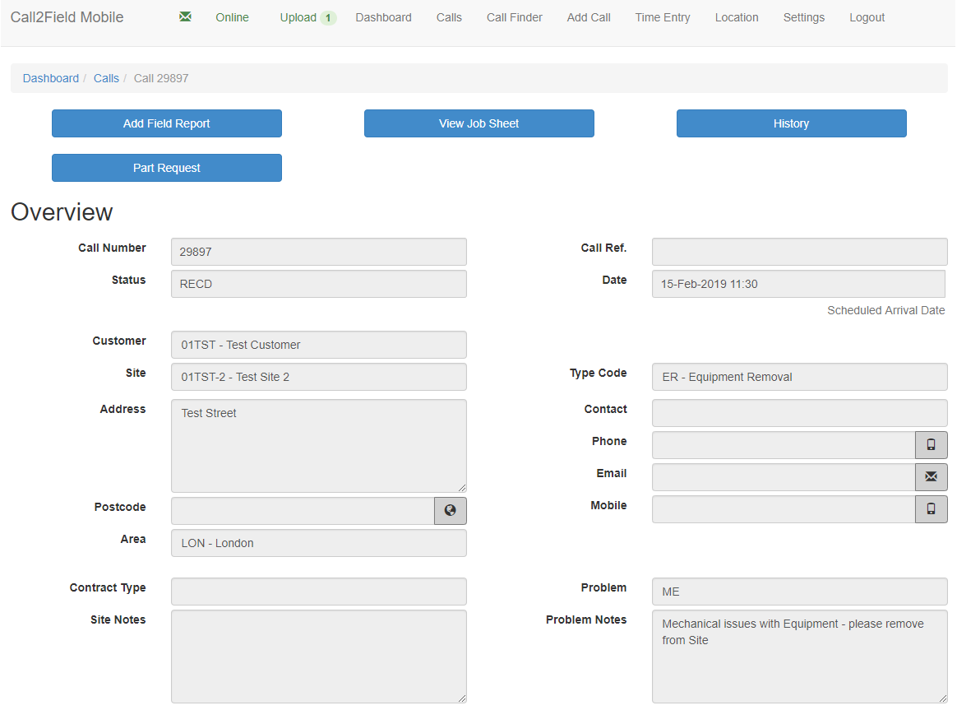Open View Job Sheet
The width and height of the screenshot is (957, 710).
478,123
